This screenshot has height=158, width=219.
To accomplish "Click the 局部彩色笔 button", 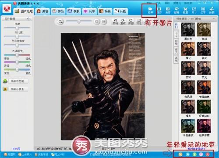I will pyautogui.click(x=18, y=81).
